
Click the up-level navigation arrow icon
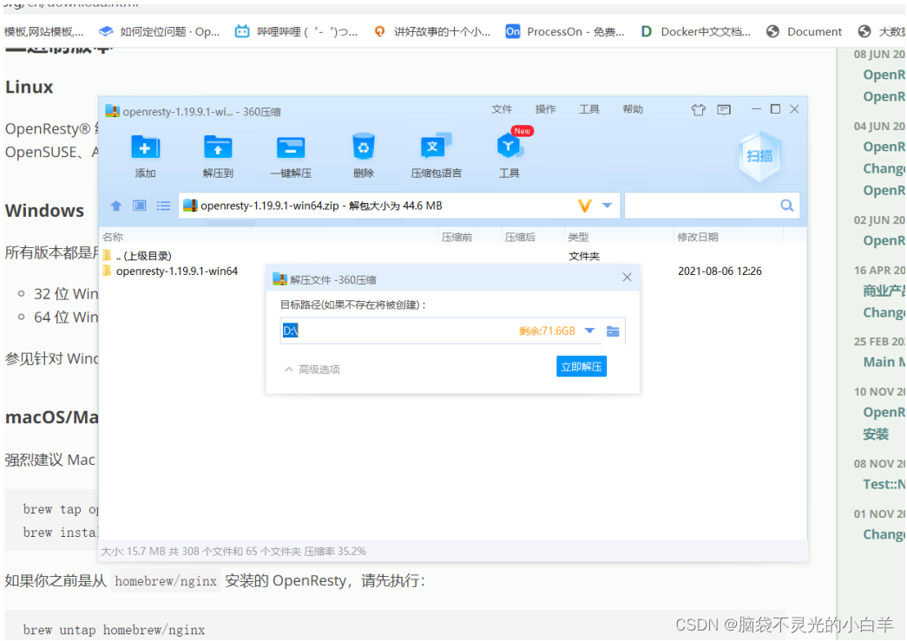tap(117, 206)
